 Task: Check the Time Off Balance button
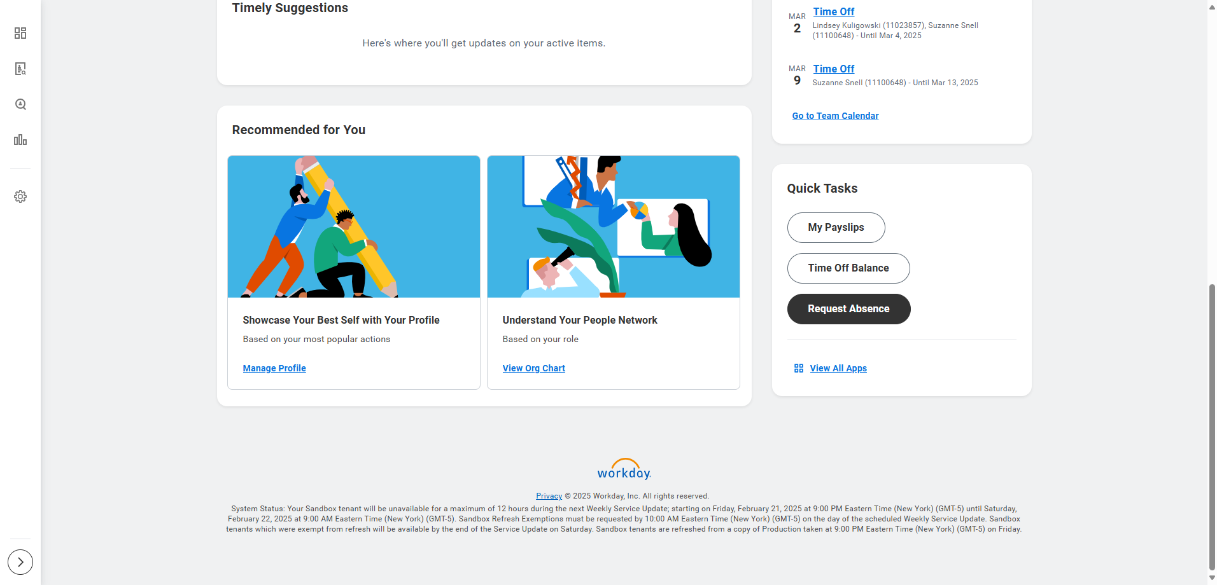click(848, 268)
